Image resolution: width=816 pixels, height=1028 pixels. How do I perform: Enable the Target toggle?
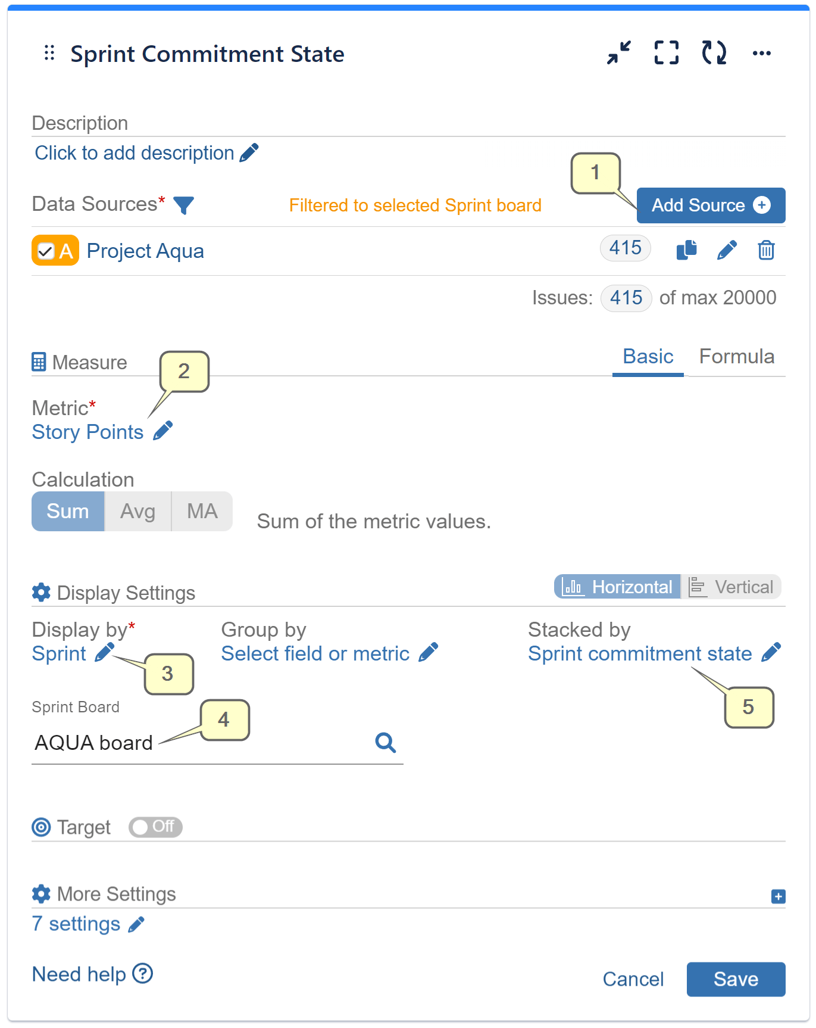pyautogui.click(x=155, y=827)
